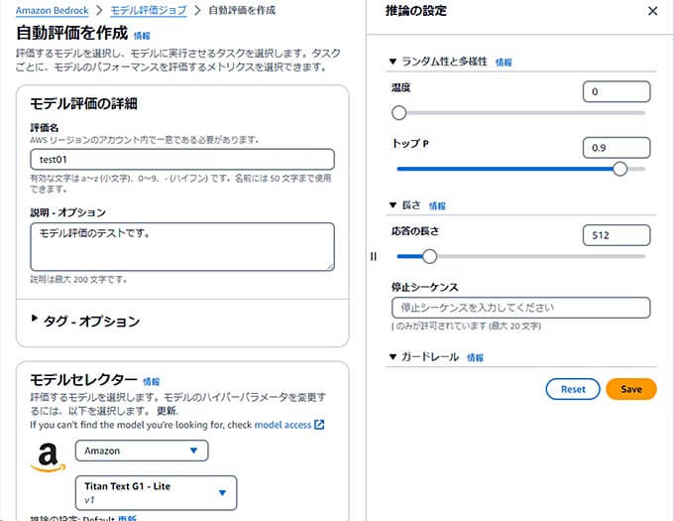
Task: Open the Amazon provider dropdown
Action: pos(142,451)
